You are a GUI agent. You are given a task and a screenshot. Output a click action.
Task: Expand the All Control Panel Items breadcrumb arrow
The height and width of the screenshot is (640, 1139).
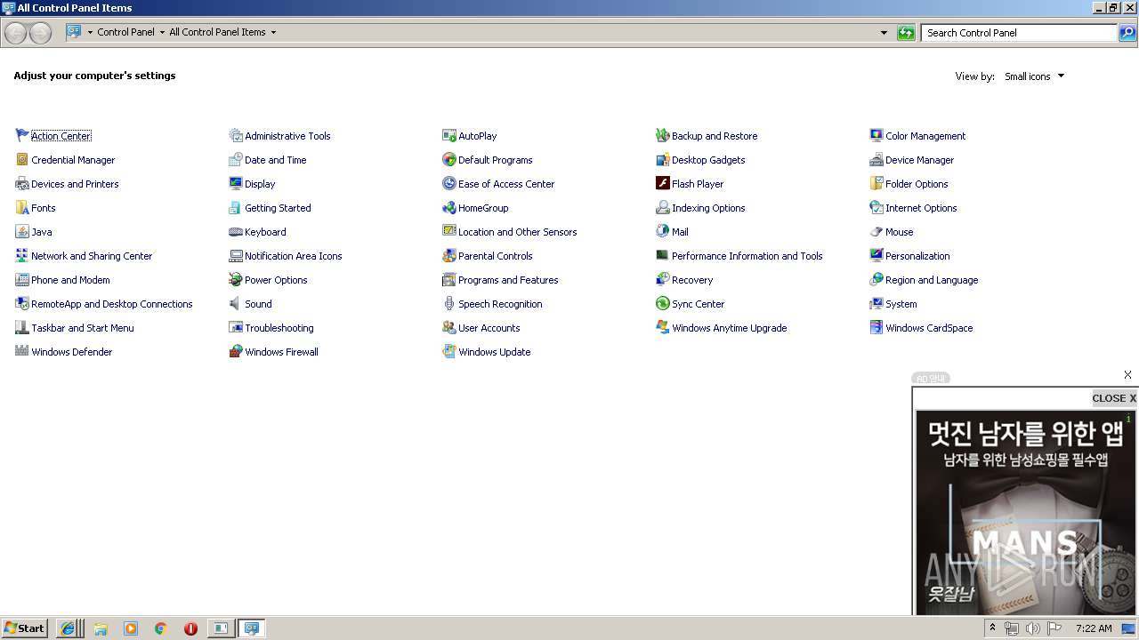pos(273,32)
